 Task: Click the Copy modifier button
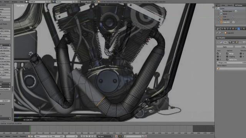click(240, 47)
